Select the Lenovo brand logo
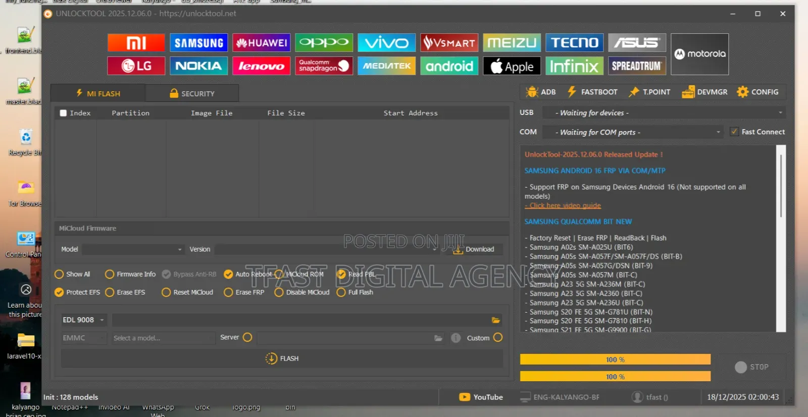 click(x=262, y=66)
